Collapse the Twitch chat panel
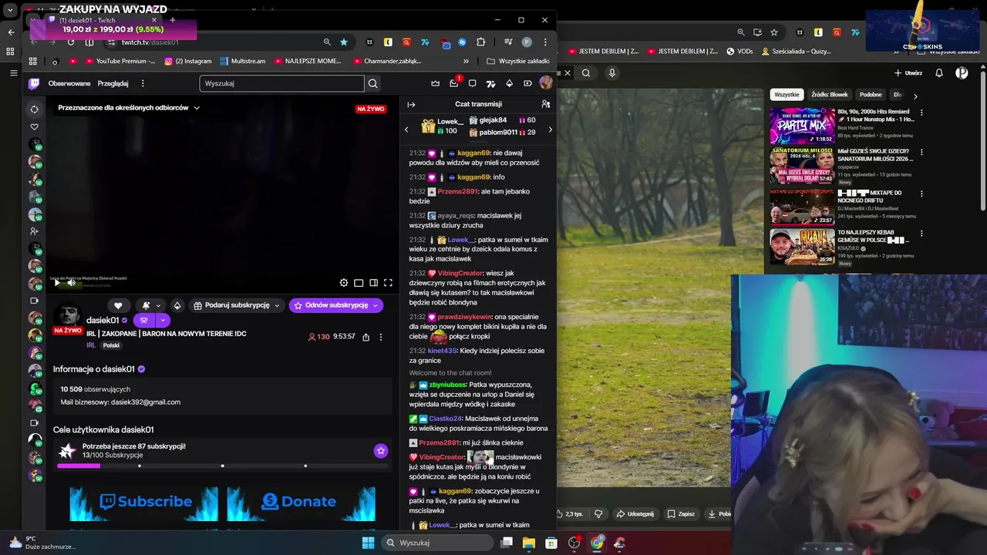 pyautogui.click(x=411, y=104)
